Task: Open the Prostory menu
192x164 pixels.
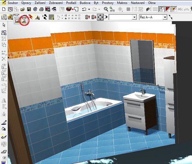Action: click(108, 3)
